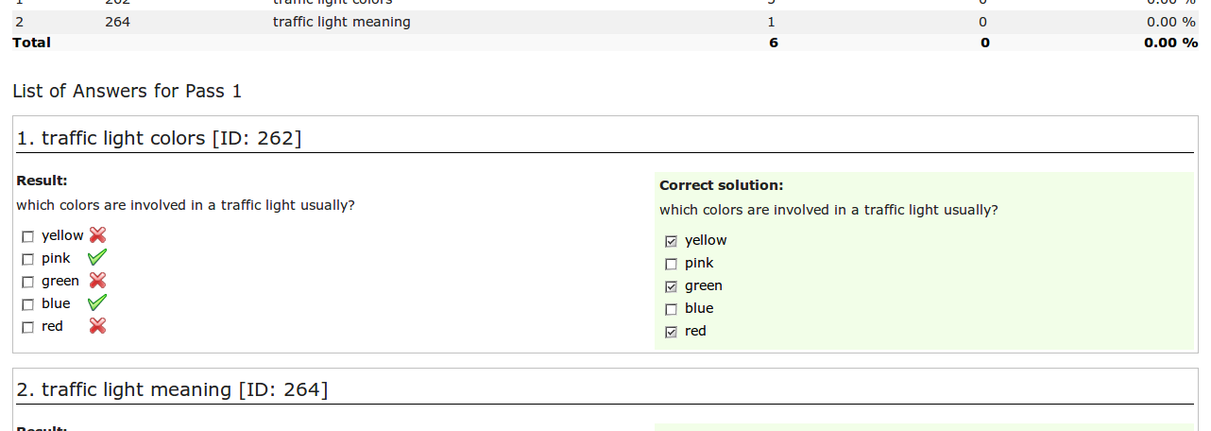Uncheck the red checkbox in Correct solution
1211x431 pixels.
click(x=672, y=332)
